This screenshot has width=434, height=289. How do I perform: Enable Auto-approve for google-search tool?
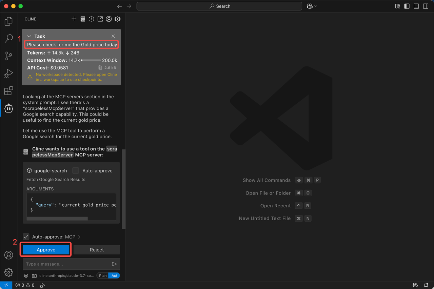(76, 170)
